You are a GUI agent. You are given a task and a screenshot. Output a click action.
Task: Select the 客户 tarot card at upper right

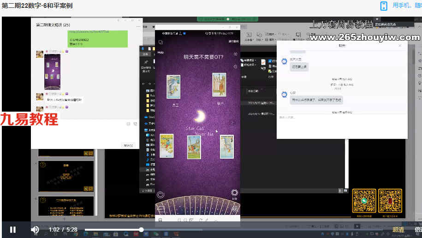(x=219, y=84)
